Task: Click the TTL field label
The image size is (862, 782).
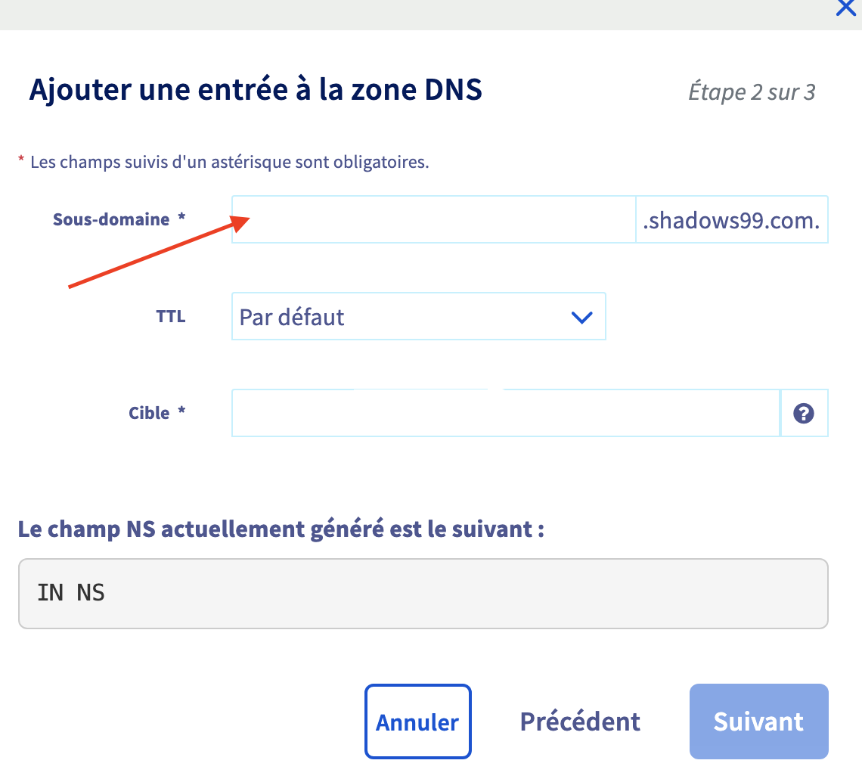Action: [171, 317]
